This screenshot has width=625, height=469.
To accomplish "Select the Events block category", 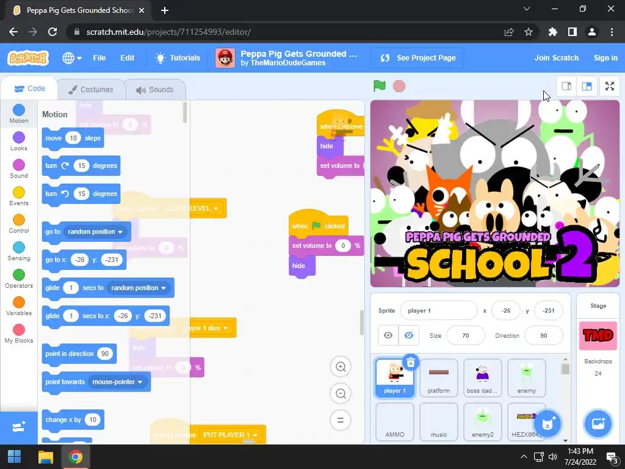I will pos(19,197).
